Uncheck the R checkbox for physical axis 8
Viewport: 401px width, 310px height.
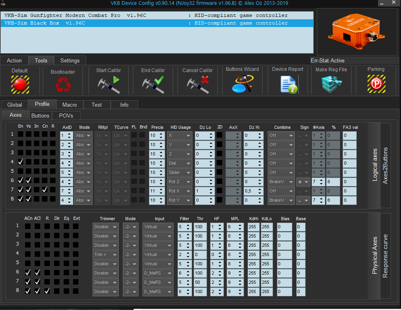click(47, 291)
